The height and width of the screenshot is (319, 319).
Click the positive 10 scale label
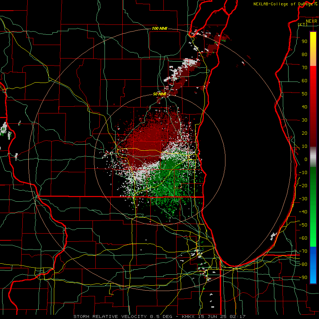(x=304, y=146)
